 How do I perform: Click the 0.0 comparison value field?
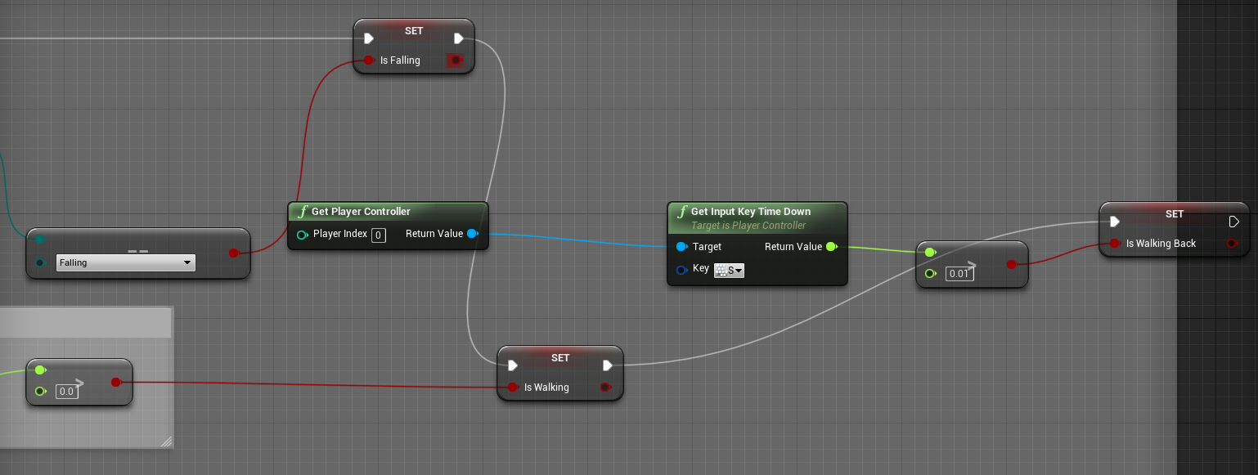66,392
